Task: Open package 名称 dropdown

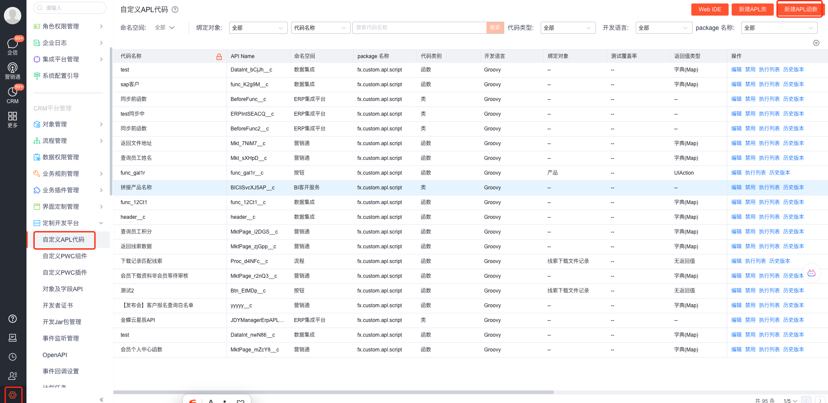Action: click(779, 28)
